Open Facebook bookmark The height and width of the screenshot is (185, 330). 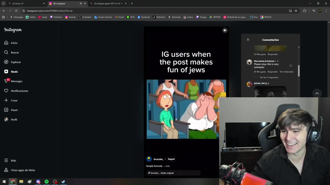coord(144,17)
